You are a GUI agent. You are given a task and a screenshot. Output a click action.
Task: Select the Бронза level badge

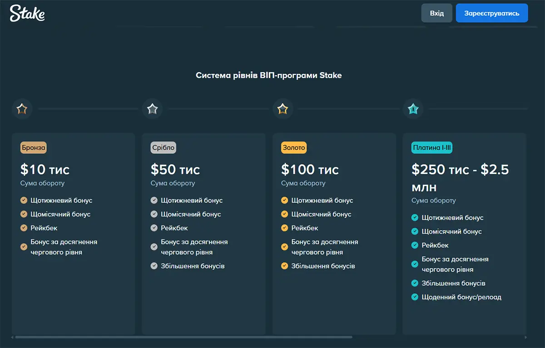click(34, 147)
